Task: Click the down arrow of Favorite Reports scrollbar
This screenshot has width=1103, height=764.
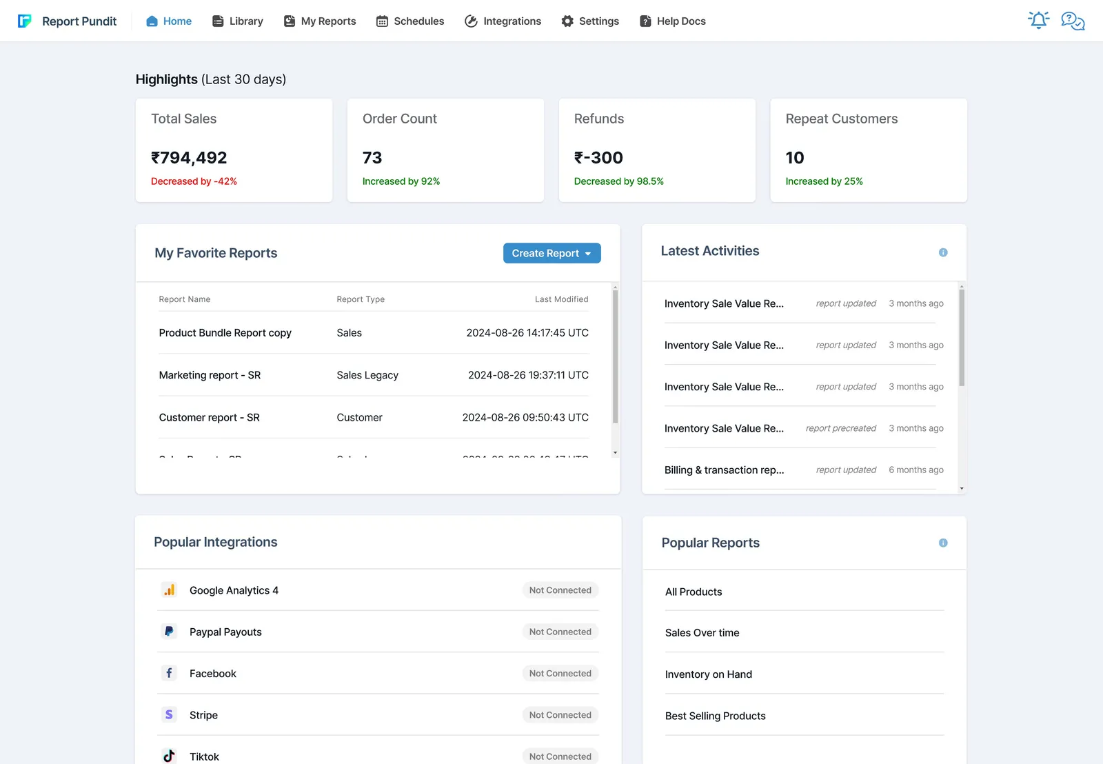Action: 615,453
